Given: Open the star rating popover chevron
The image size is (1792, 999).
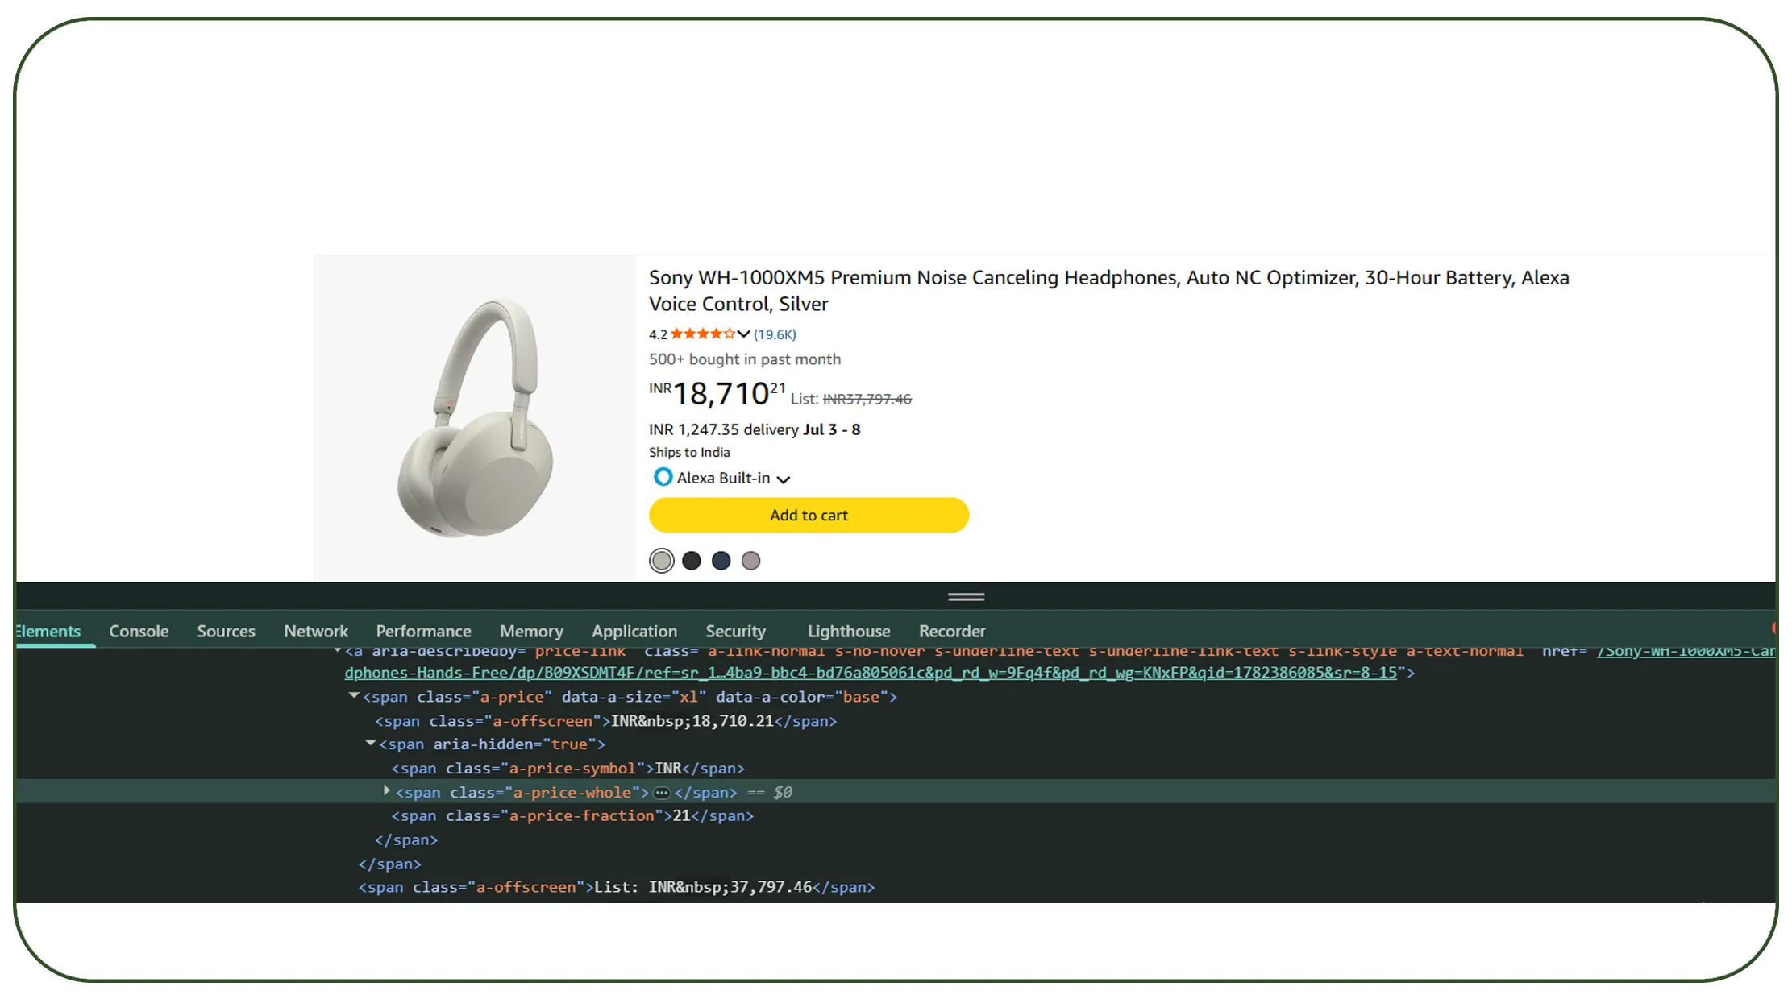Looking at the screenshot, I should [743, 334].
